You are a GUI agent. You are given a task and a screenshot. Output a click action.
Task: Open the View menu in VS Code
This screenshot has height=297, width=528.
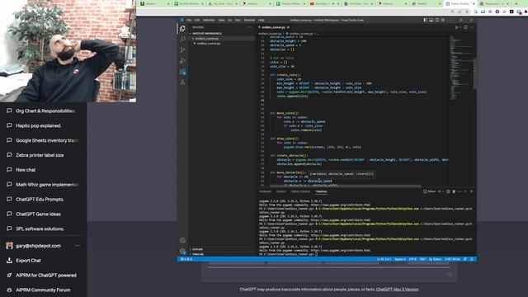[x=221, y=20]
